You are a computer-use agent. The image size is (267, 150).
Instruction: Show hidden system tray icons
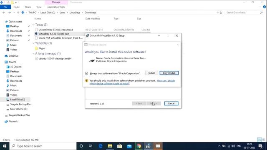219,146
